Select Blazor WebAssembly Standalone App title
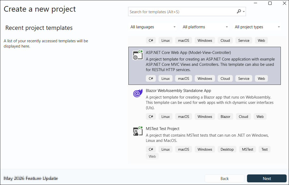 tap(178, 91)
